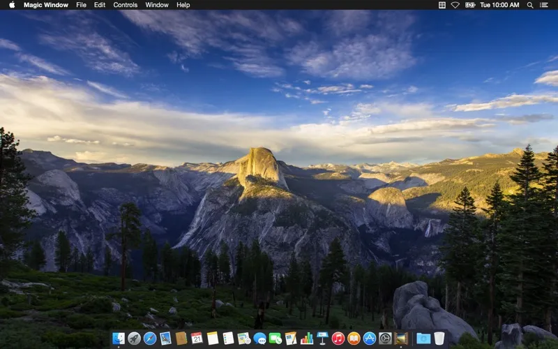Screen dimensions: 558x349
Task: Open the Edit menu
Action: (x=100, y=5)
